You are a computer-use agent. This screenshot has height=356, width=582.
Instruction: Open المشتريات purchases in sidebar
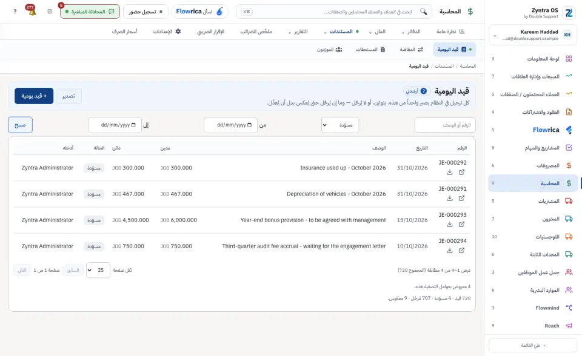(533, 201)
